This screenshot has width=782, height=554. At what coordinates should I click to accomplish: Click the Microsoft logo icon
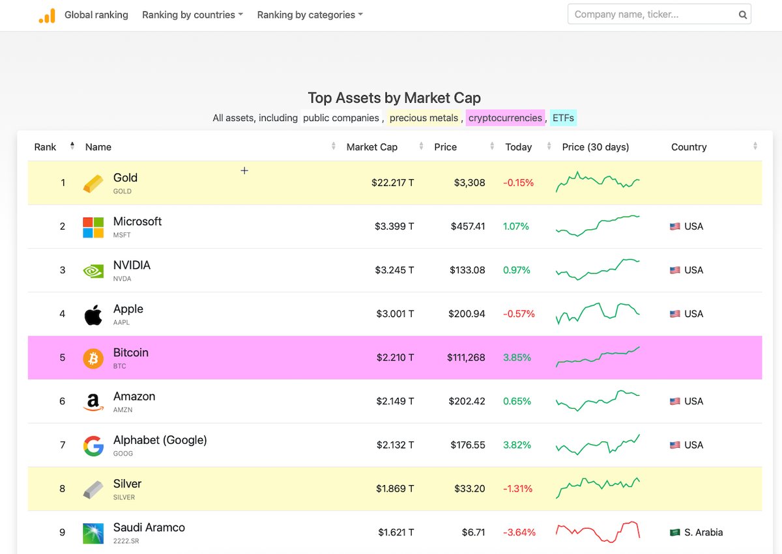coord(93,227)
